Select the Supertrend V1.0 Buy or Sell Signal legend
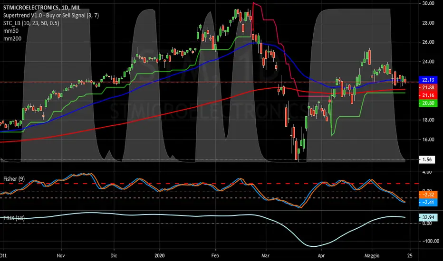 [51, 15]
